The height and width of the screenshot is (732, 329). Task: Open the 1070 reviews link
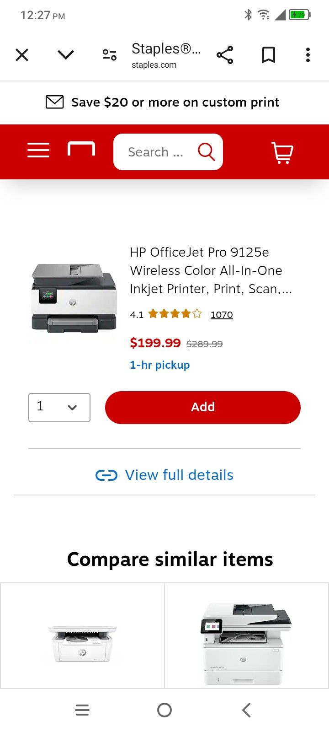coord(222,315)
